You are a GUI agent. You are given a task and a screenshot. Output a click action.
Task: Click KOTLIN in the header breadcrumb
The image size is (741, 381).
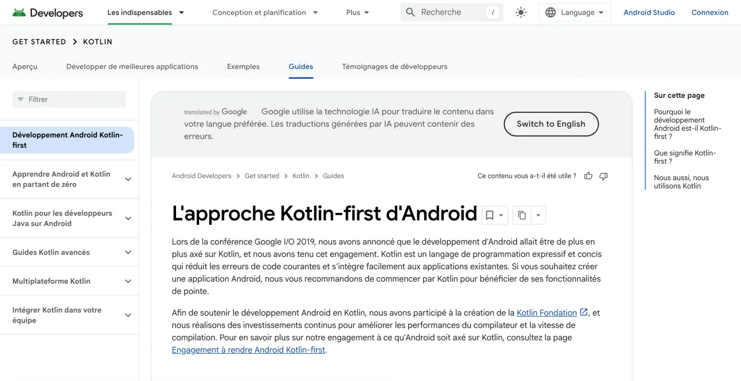[98, 42]
